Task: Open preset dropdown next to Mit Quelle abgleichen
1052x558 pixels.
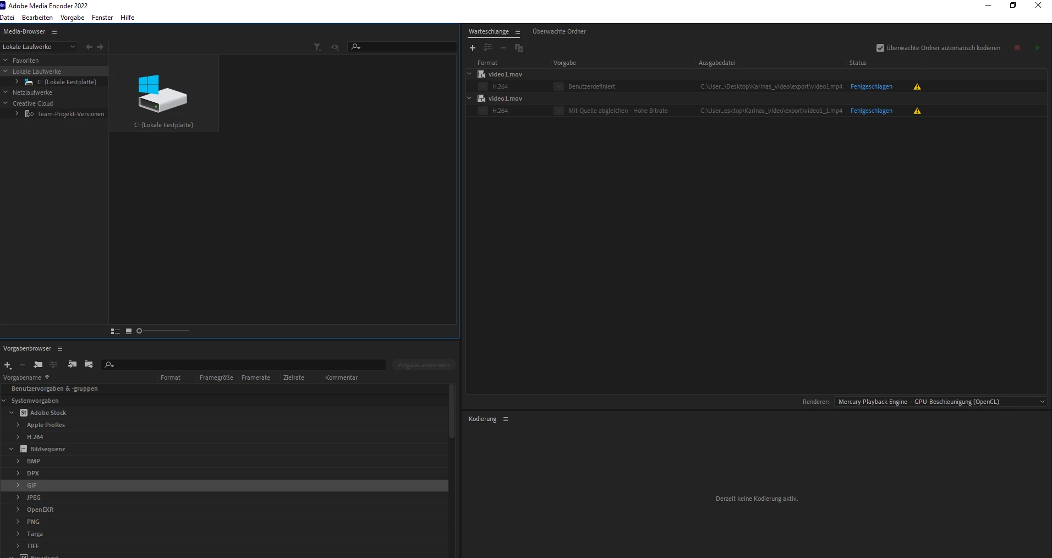Action: pos(558,111)
